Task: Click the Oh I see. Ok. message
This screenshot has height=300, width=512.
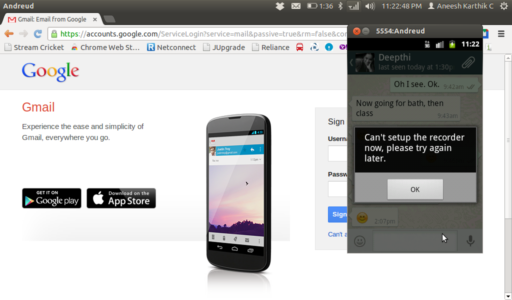Action: (x=434, y=84)
